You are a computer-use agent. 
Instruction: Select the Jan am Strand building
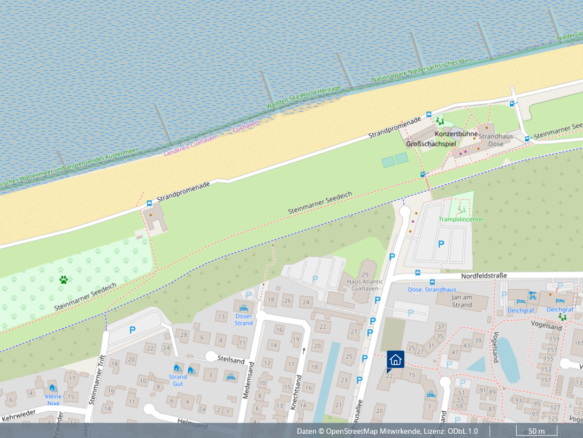tap(462, 301)
